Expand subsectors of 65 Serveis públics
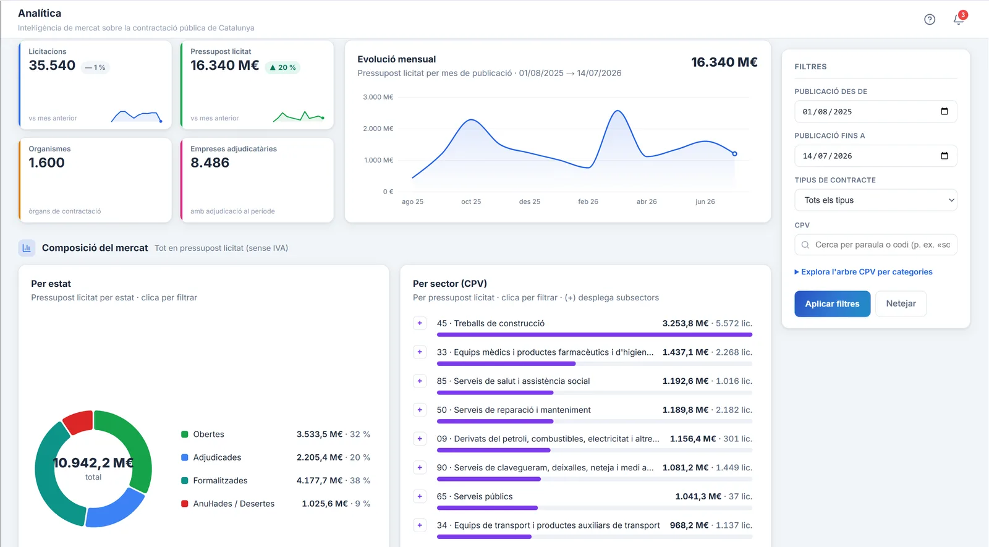The width and height of the screenshot is (989, 547). point(420,496)
